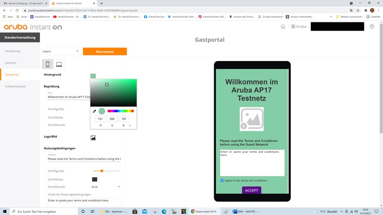Pick color with eyedropper tool
Viewport: 383px width, 215px height.
click(94, 111)
